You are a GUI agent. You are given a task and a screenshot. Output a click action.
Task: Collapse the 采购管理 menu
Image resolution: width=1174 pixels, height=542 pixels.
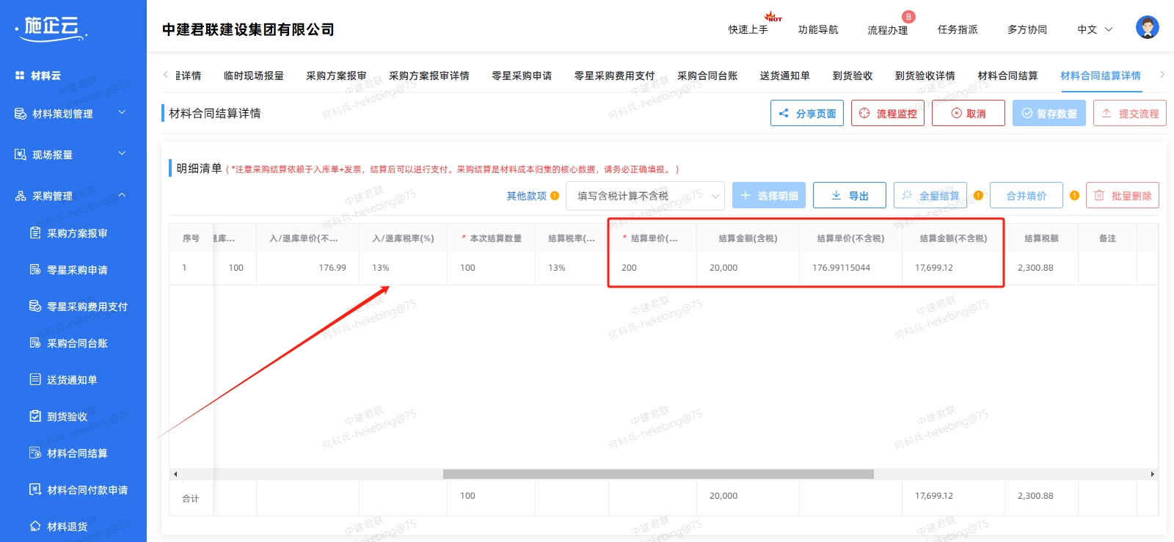coord(122,194)
